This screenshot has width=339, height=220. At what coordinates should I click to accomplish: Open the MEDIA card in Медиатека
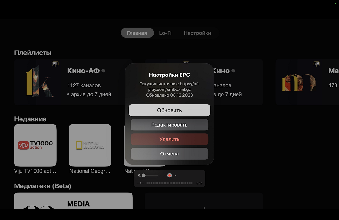point(73,201)
